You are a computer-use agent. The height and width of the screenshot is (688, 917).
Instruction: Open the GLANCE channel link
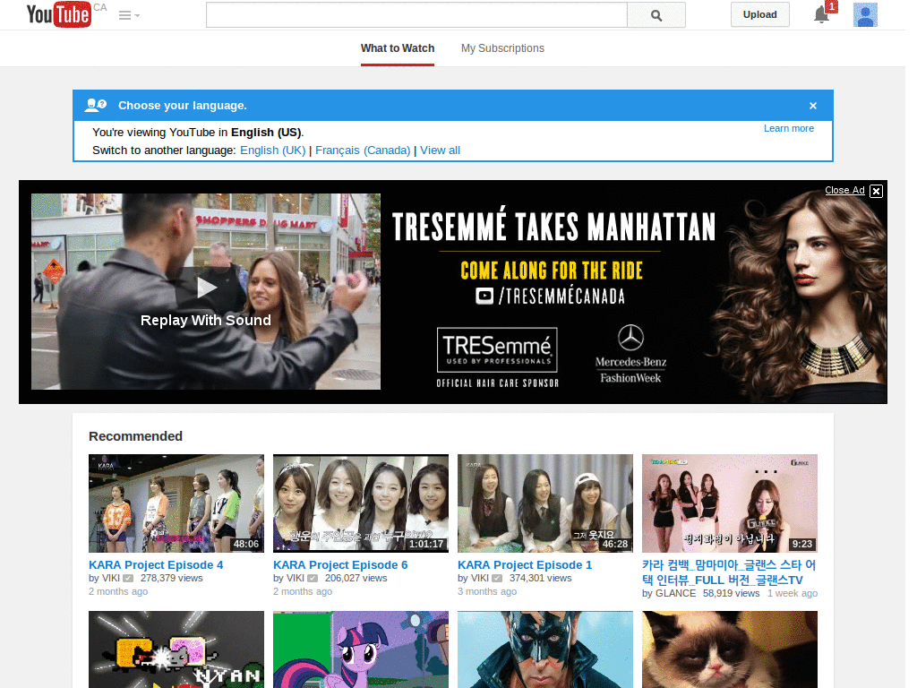click(675, 593)
